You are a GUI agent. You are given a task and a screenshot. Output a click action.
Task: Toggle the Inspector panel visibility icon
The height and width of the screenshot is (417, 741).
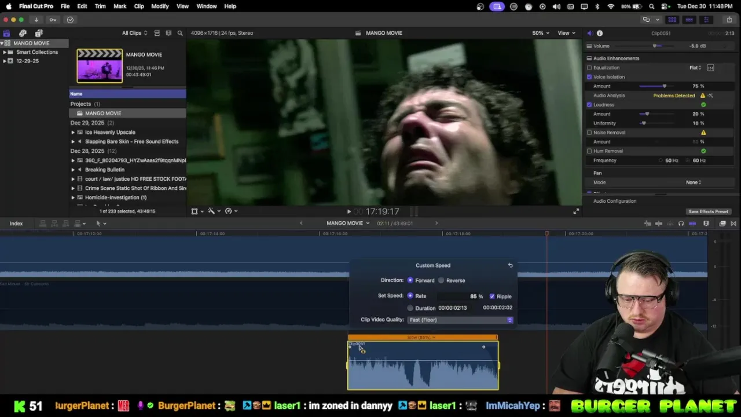click(706, 20)
